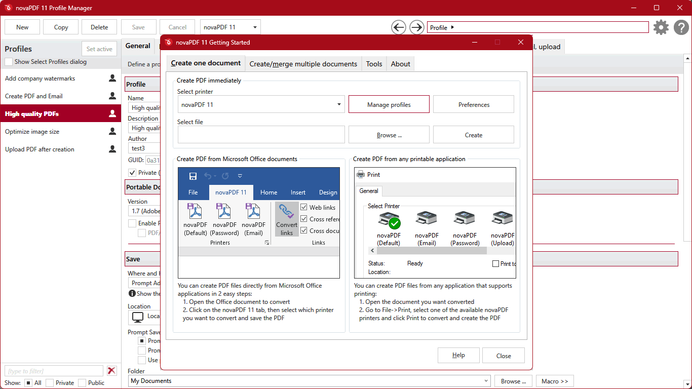The image size is (692, 389).
Task: Click the type to filter profiles field
Action: [54, 371]
